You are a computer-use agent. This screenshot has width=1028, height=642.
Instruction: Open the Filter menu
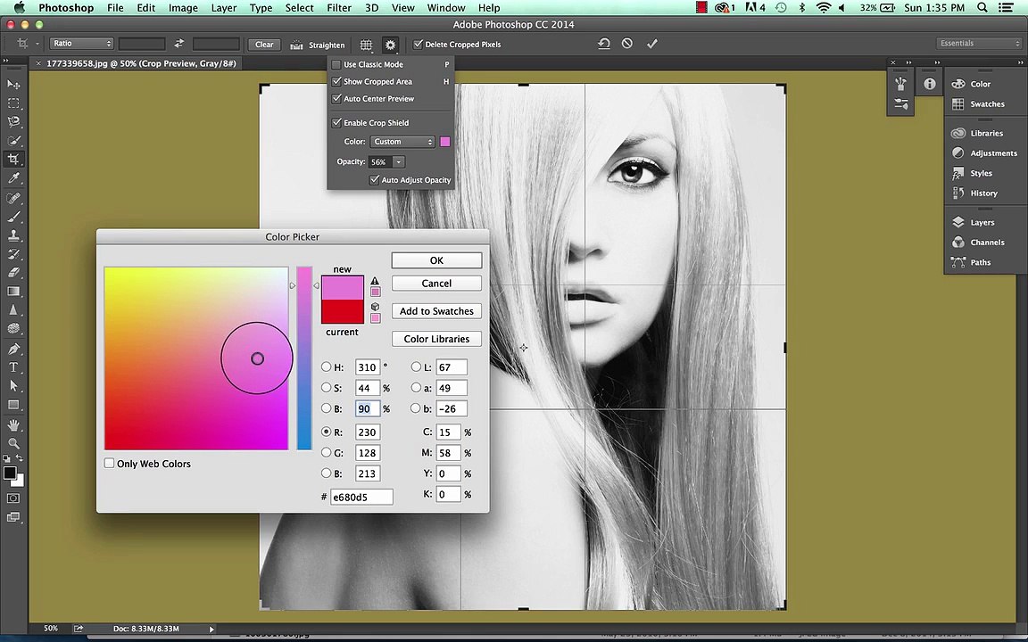click(339, 8)
